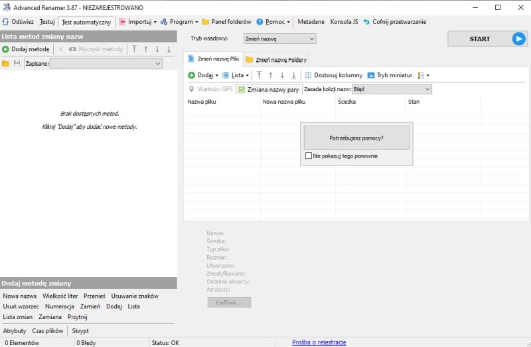Open the Panel folderów folder icon
Image resolution: width=531 pixels, height=347 pixels.
point(206,22)
